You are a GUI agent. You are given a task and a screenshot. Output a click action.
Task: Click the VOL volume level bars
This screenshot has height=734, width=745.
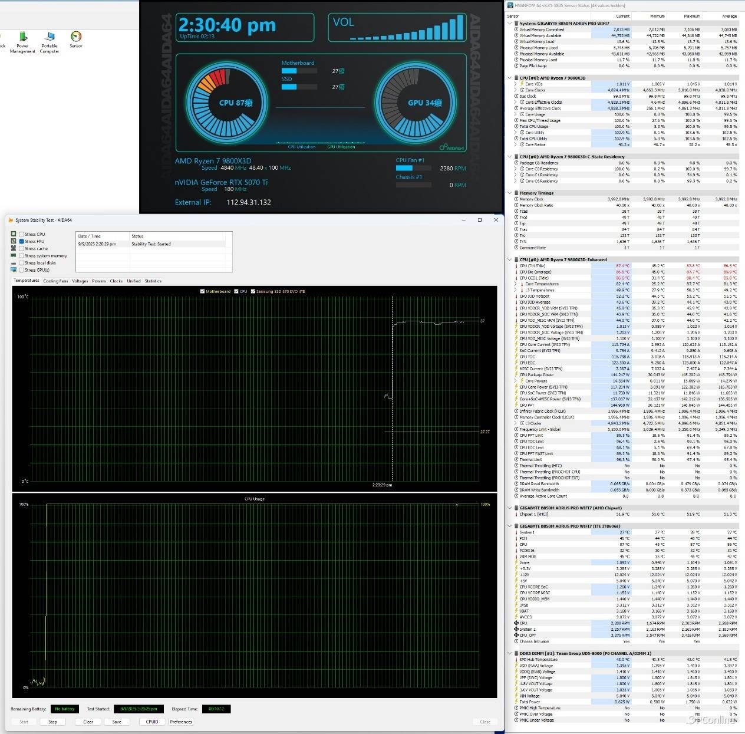point(407,28)
